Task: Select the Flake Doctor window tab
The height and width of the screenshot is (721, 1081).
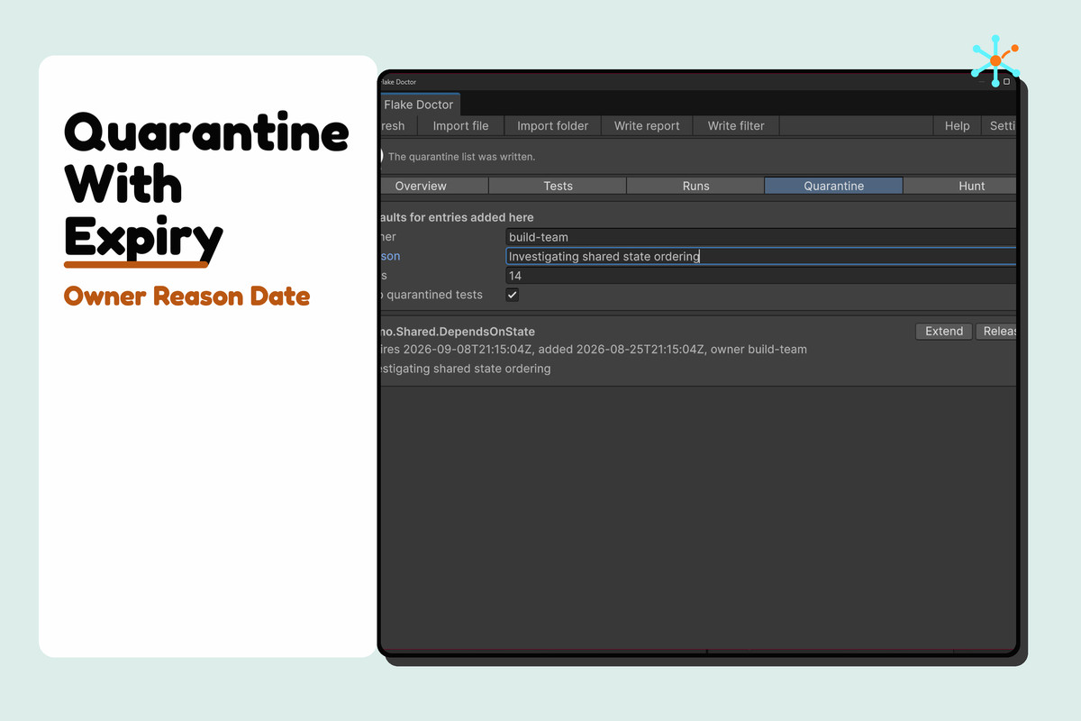Action: pyautogui.click(x=419, y=105)
